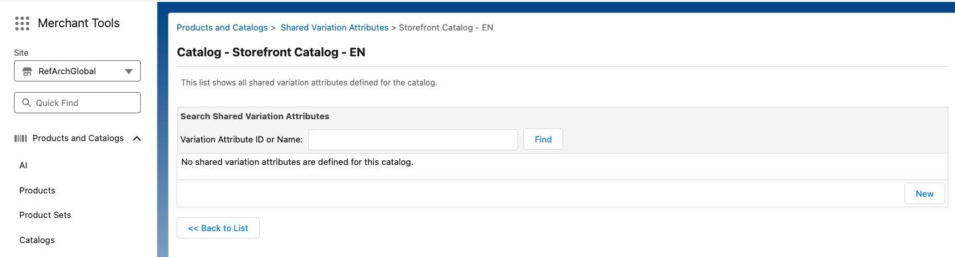This screenshot has width=955, height=257.
Task: Click the Search Shared Variation Attributes heading
Action: [x=255, y=116]
